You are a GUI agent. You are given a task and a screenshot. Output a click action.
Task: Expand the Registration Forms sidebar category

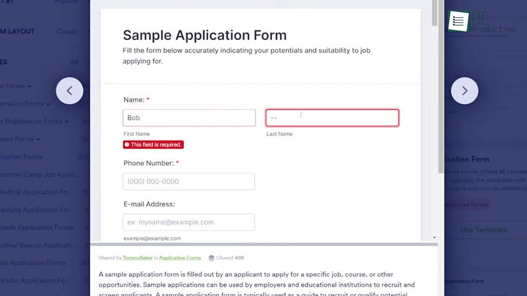pos(25,104)
